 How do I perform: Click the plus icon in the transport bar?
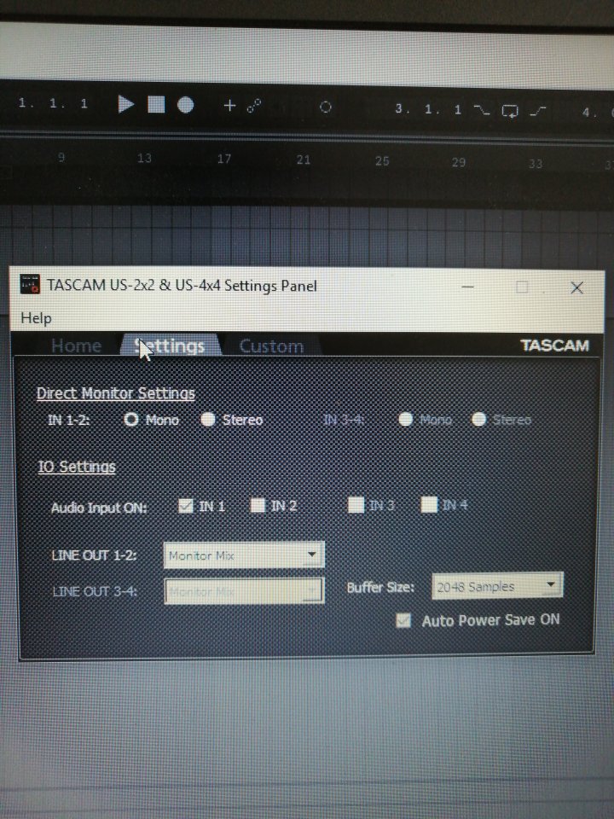pos(229,106)
